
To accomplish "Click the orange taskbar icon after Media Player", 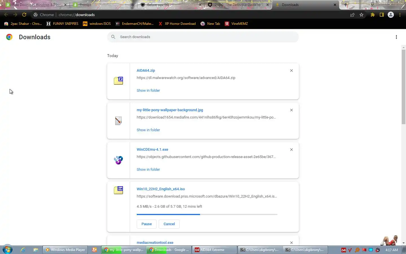I will (94, 250).
